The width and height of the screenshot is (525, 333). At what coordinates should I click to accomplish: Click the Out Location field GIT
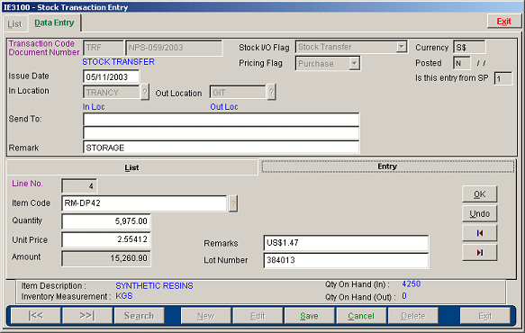[x=238, y=92]
